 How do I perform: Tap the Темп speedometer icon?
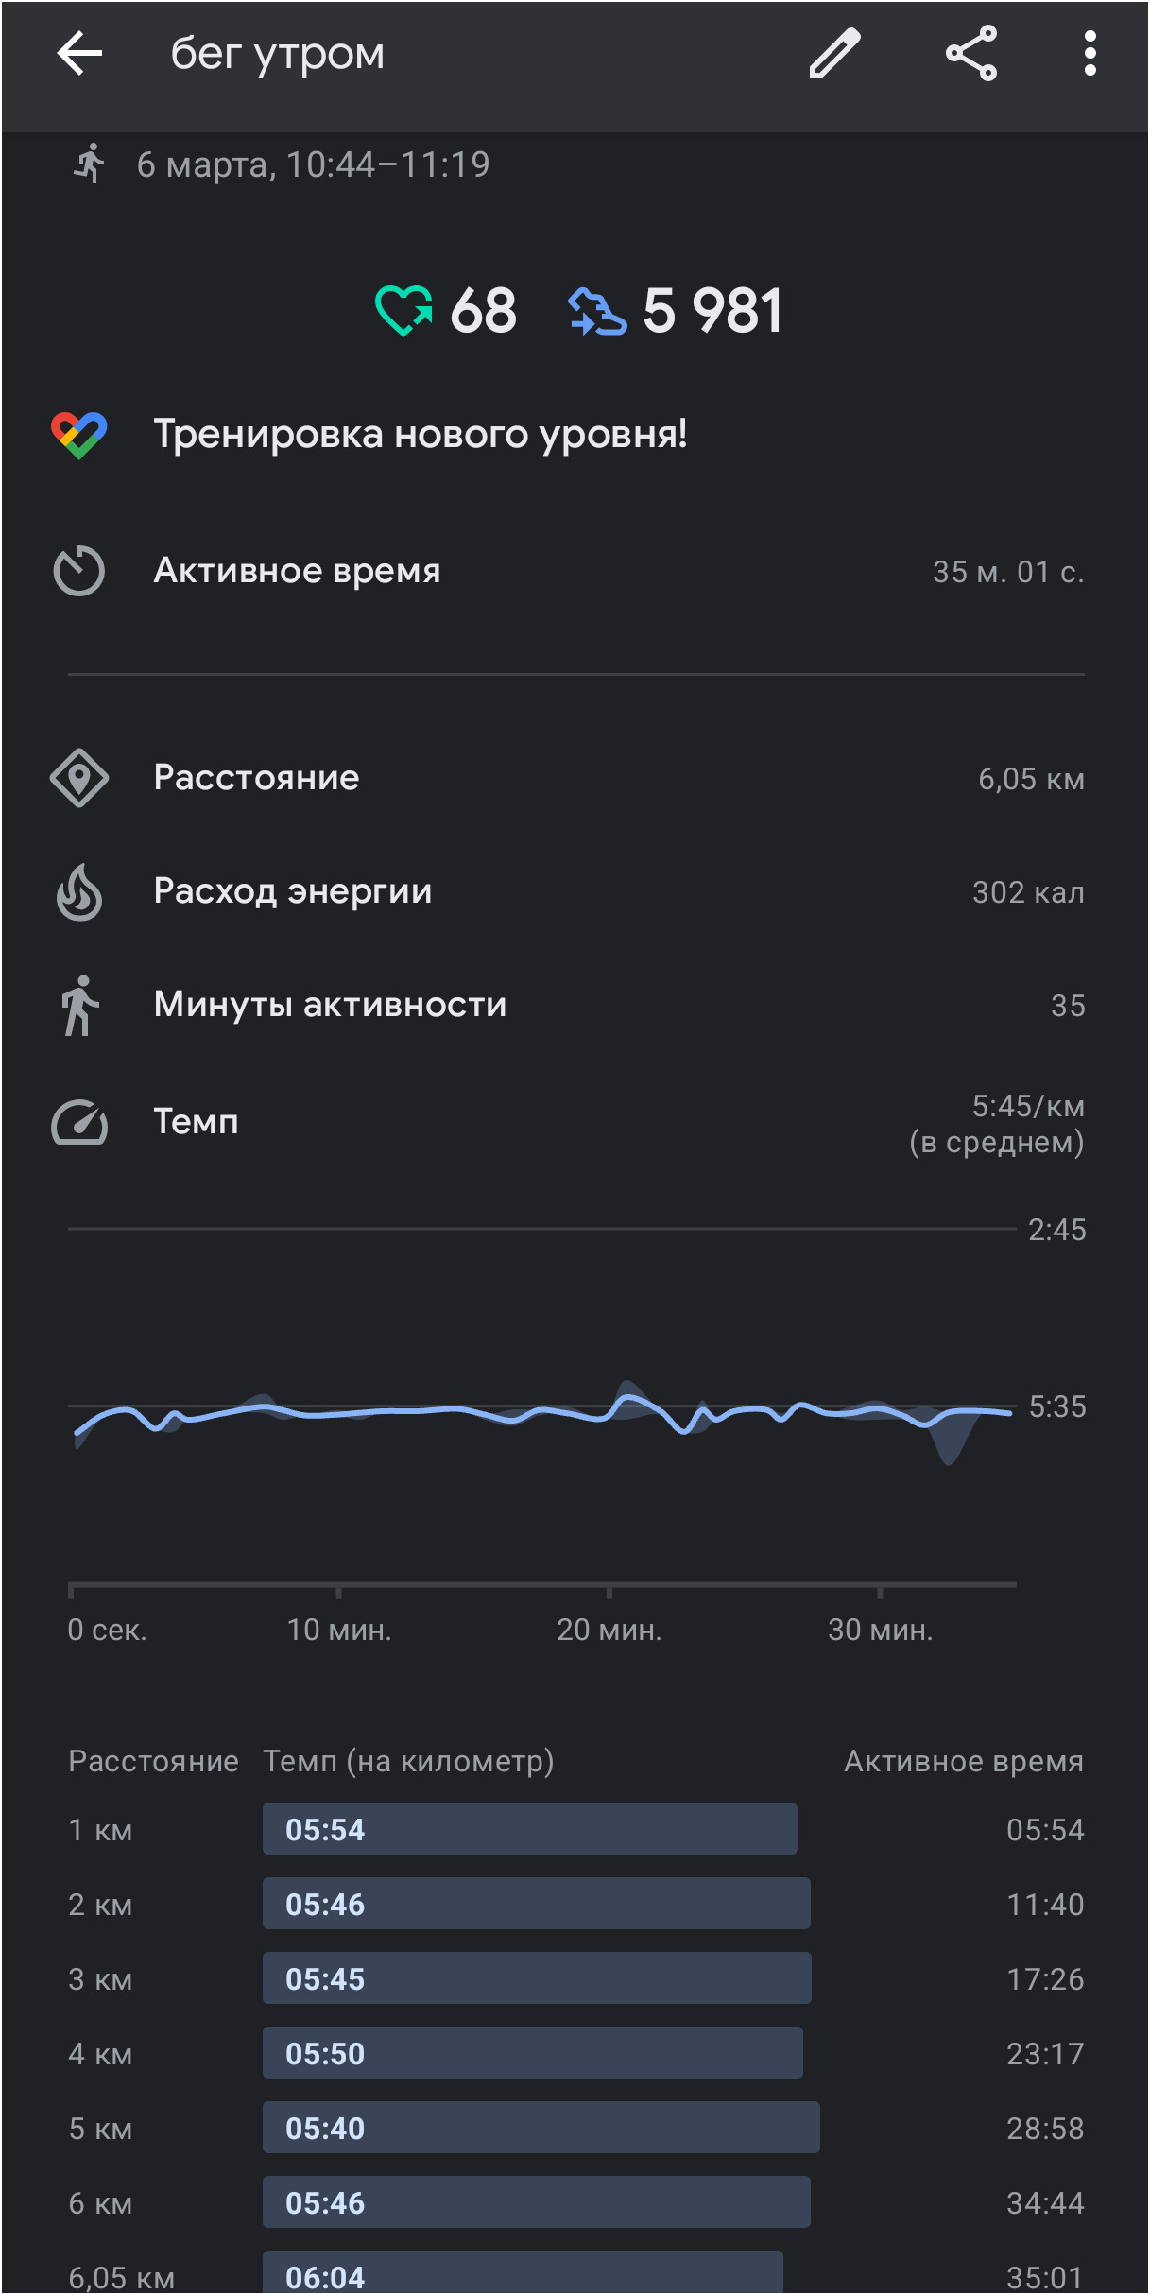pyautogui.click(x=79, y=1122)
